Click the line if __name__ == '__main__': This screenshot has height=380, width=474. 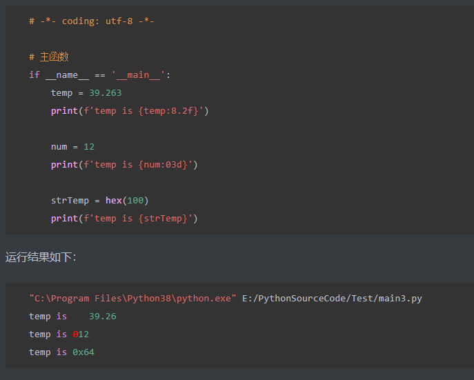click(x=99, y=75)
